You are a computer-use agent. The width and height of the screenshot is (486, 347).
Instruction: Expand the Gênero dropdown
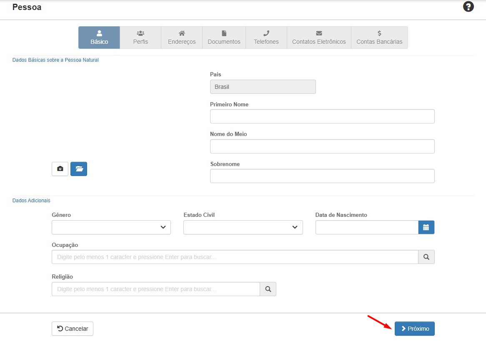tap(111, 227)
